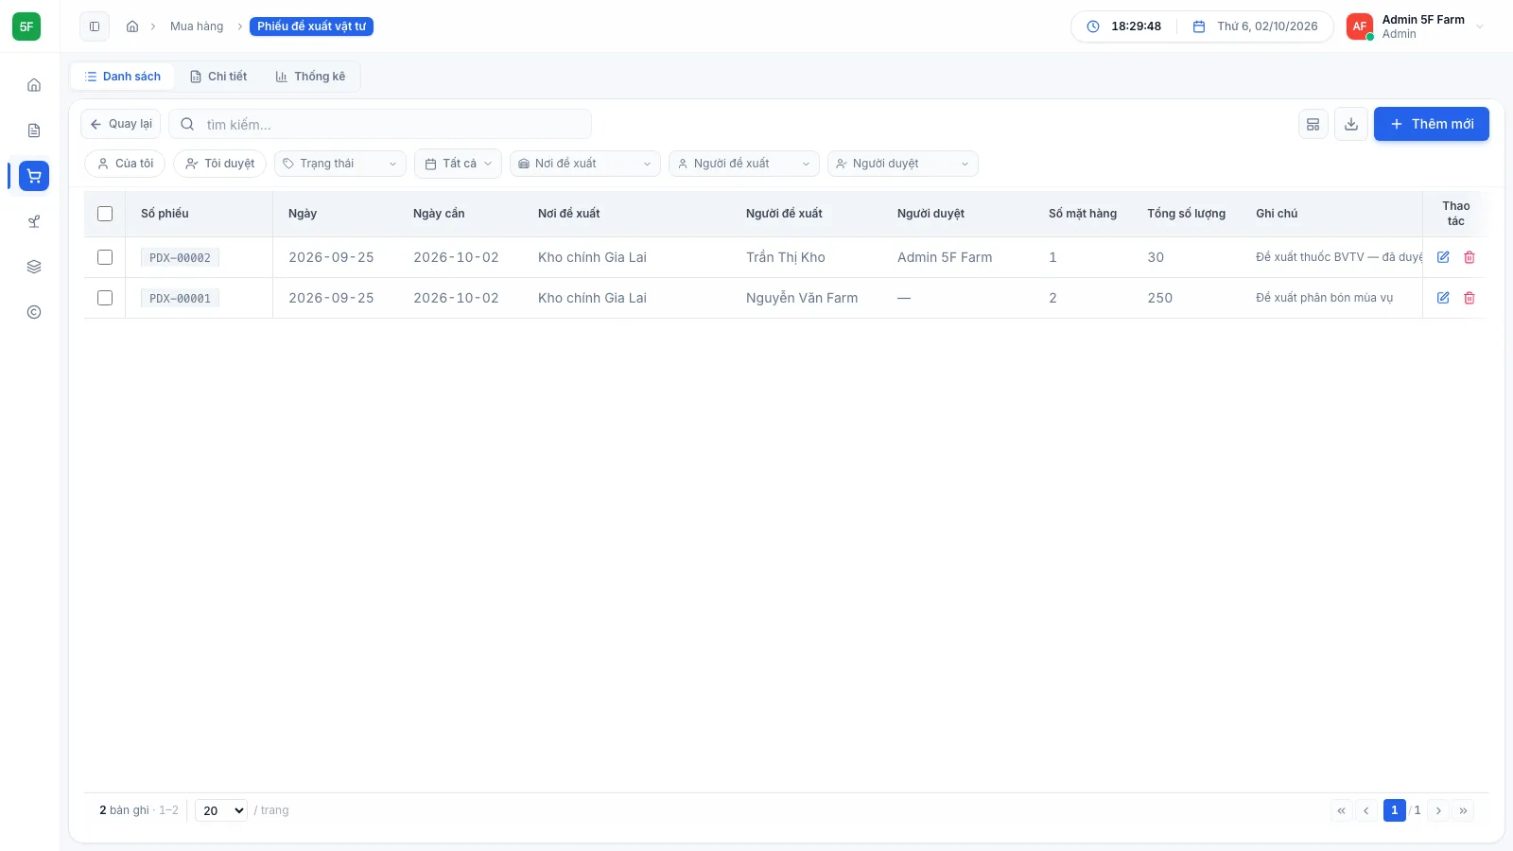Image resolution: width=1513 pixels, height=851 pixels.
Task: Switch to the 'Danh sách' tab
Action: pyautogui.click(x=123, y=77)
